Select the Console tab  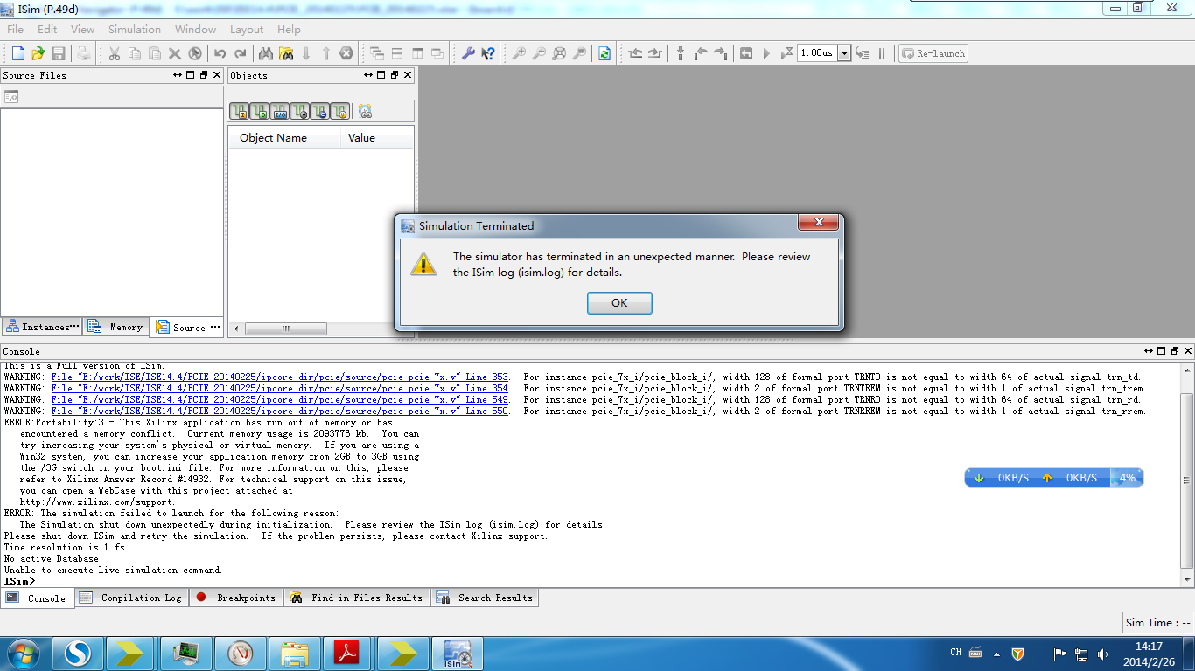click(x=37, y=598)
